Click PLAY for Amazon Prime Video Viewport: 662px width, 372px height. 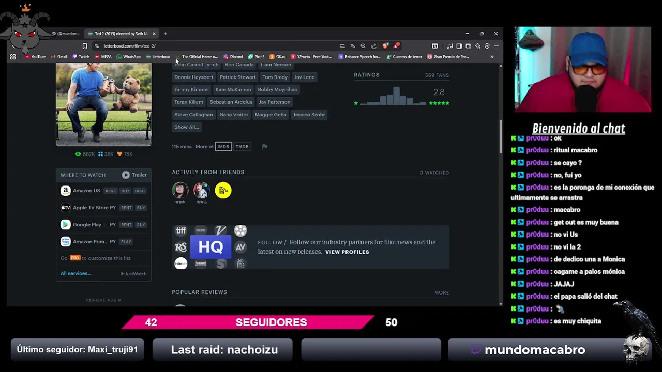click(126, 242)
